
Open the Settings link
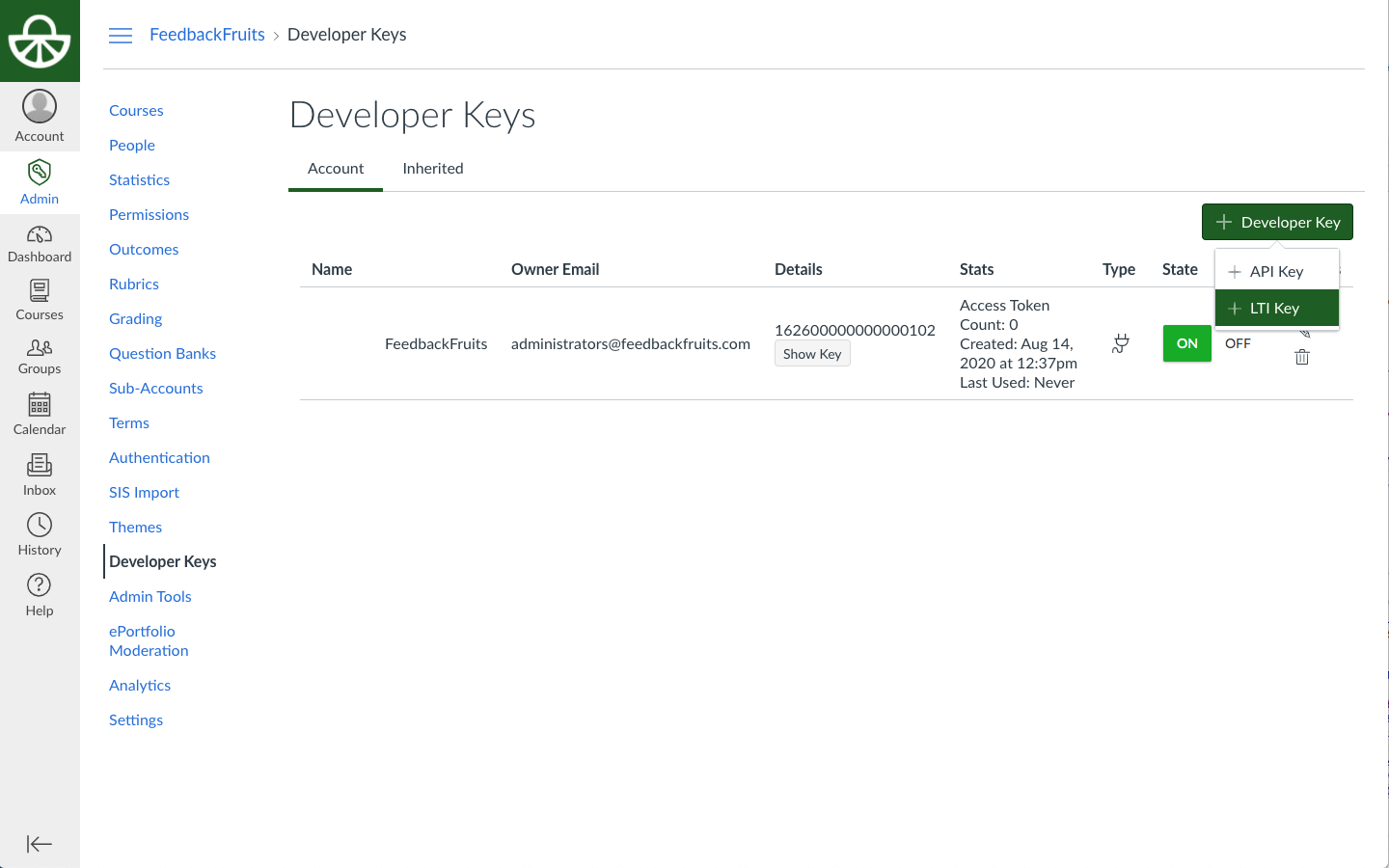click(x=136, y=720)
